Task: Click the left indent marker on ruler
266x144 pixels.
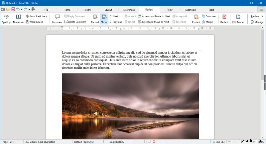Action: (62, 28)
